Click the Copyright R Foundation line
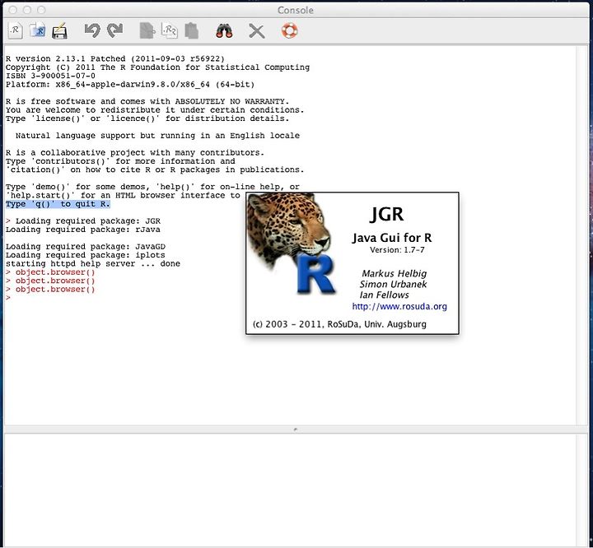593x548 pixels. pos(157,67)
